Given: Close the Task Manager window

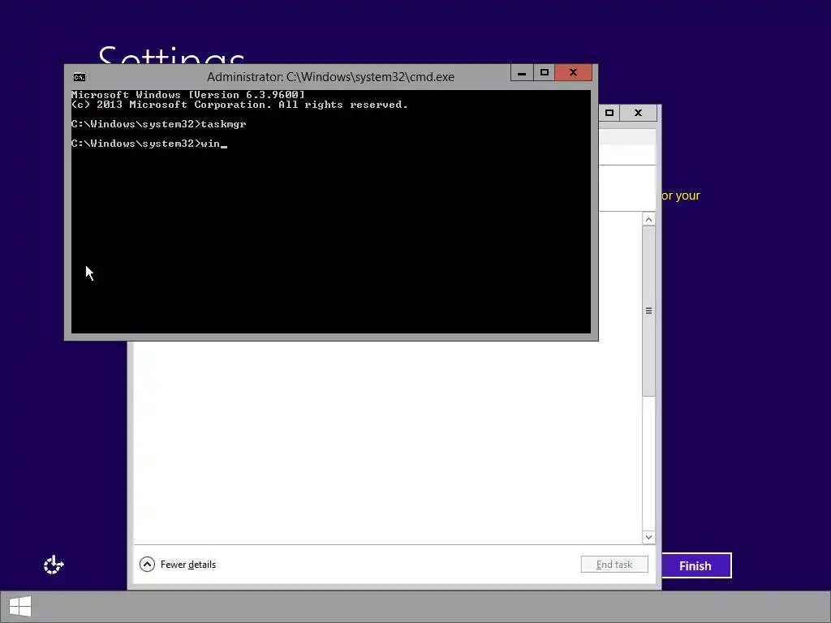Looking at the screenshot, I should tap(639, 113).
